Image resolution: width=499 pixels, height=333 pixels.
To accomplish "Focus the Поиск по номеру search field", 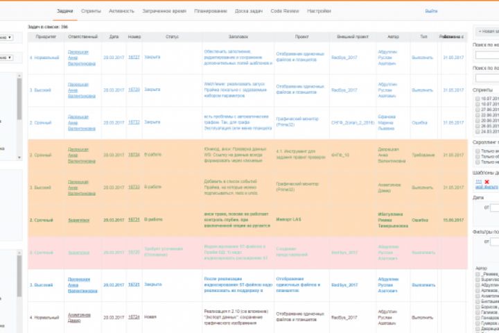I will click(487, 55).
